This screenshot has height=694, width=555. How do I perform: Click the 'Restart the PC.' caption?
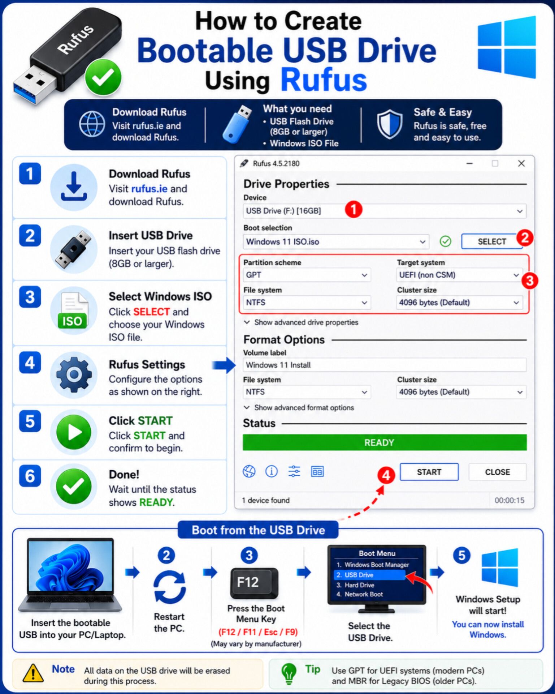[169, 622]
